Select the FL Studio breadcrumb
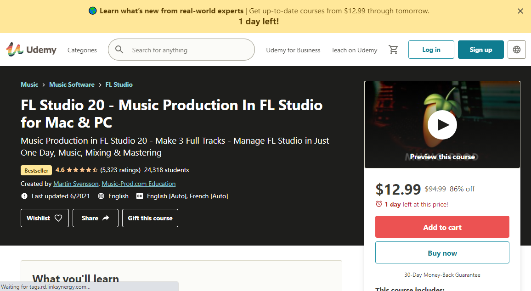 (x=118, y=84)
